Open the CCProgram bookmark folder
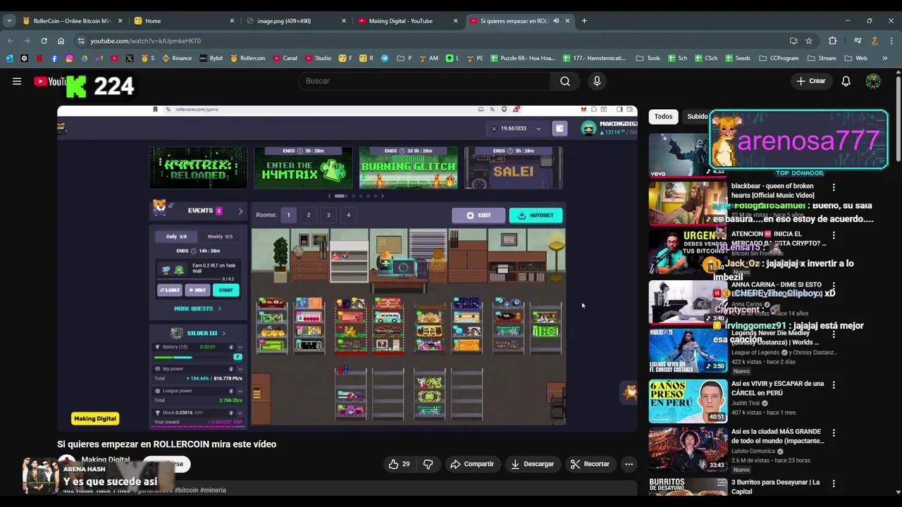The height and width of the screenshot is (507, 902). 778,58
